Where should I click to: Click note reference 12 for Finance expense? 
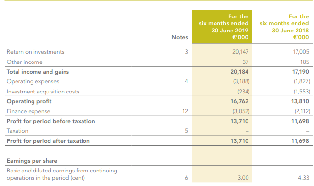(x=185, y=111)
